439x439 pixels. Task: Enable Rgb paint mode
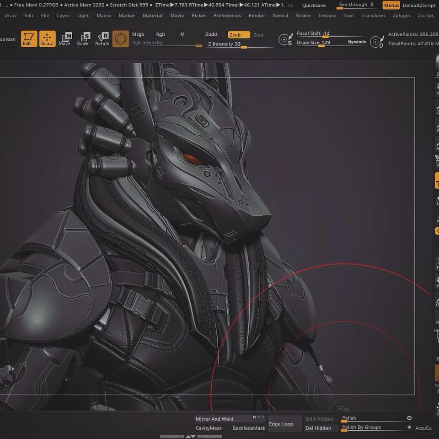161,34
